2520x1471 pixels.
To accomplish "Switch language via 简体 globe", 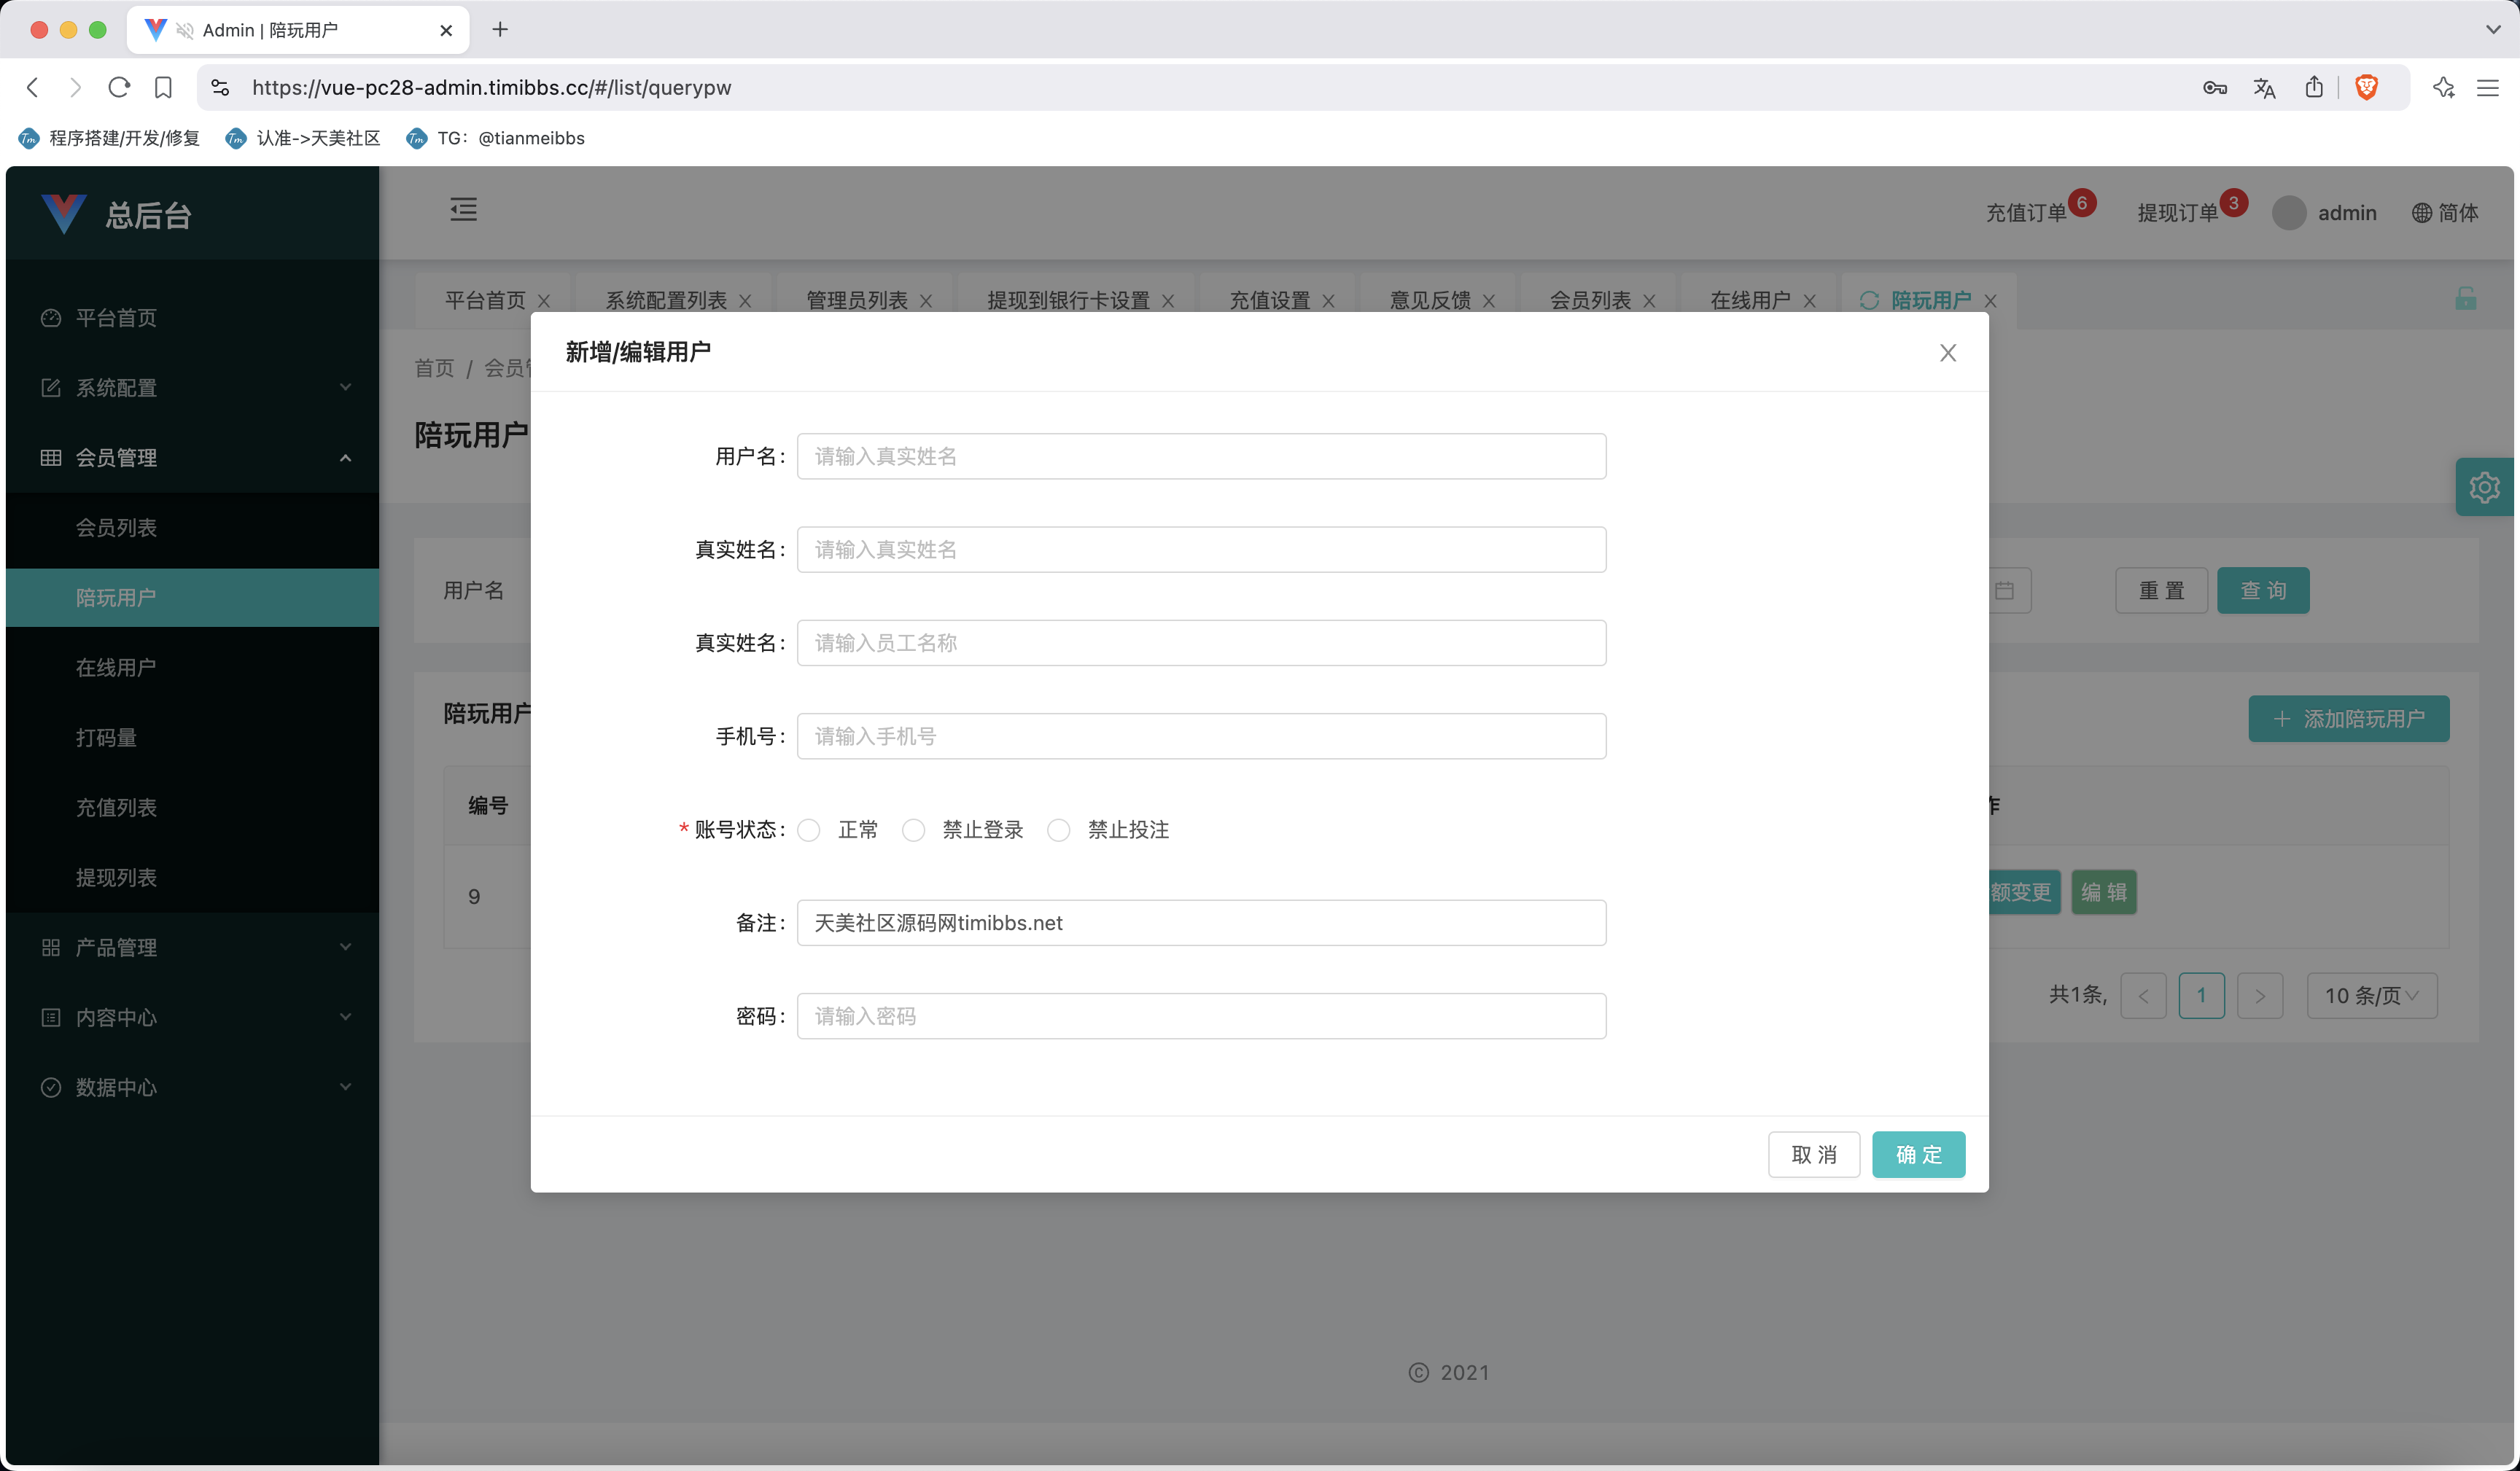I will (2445, 213).
